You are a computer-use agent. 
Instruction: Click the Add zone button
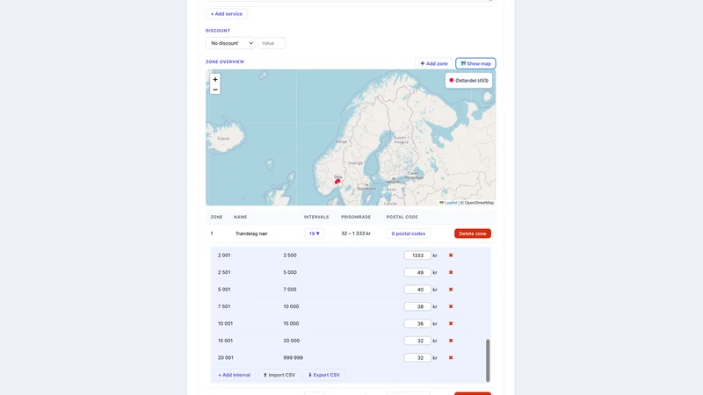pyautogui.click(x=433, y=63)
